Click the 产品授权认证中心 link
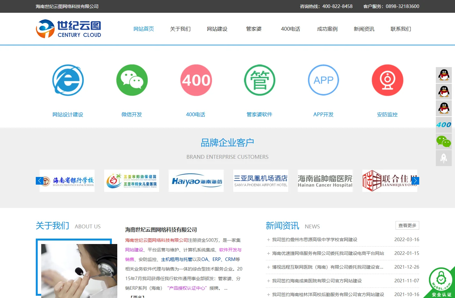Screen dimensions: 455x298 coord(187,288)
